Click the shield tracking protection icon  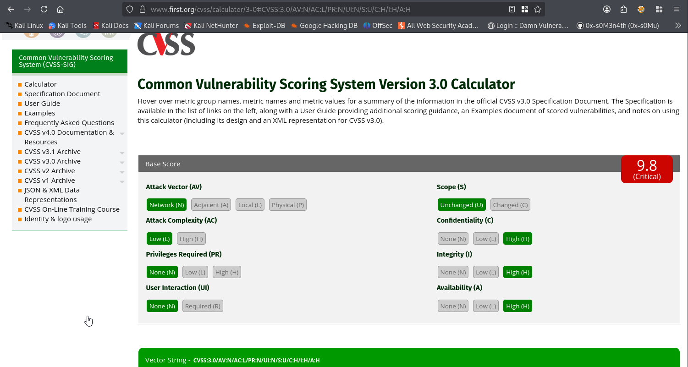tap(130, 9)
